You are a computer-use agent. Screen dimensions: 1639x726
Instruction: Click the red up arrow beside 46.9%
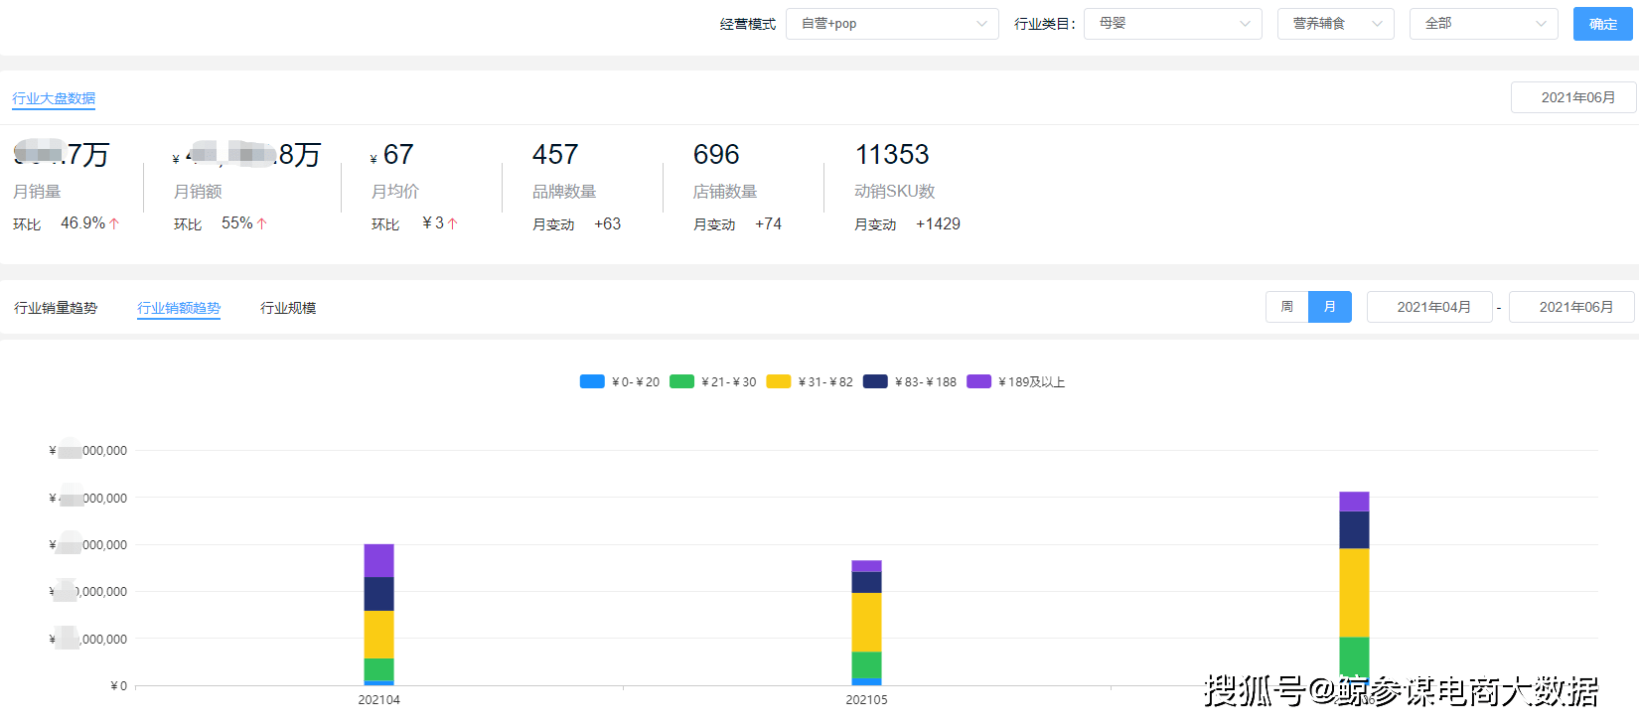[x=114, y=223]
